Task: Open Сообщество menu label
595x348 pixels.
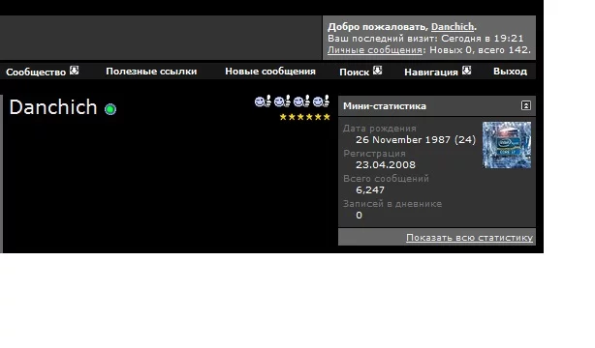Action: [36, 72]
